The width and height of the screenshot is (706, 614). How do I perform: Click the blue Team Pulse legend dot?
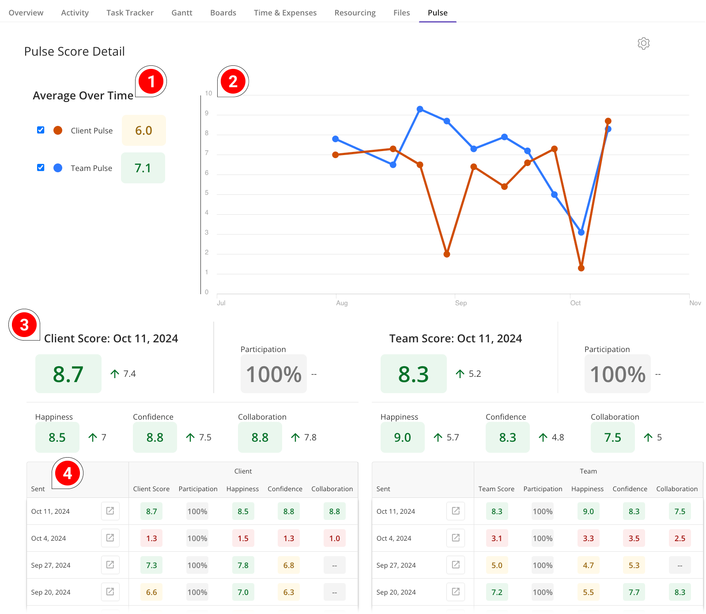point(58,168)
